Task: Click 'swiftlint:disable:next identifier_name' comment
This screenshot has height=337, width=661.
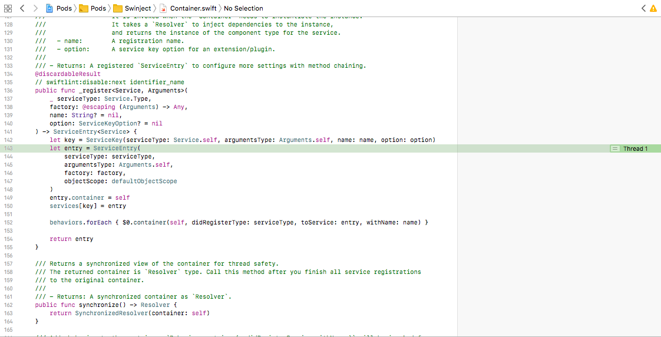Action: pos(110,82)
